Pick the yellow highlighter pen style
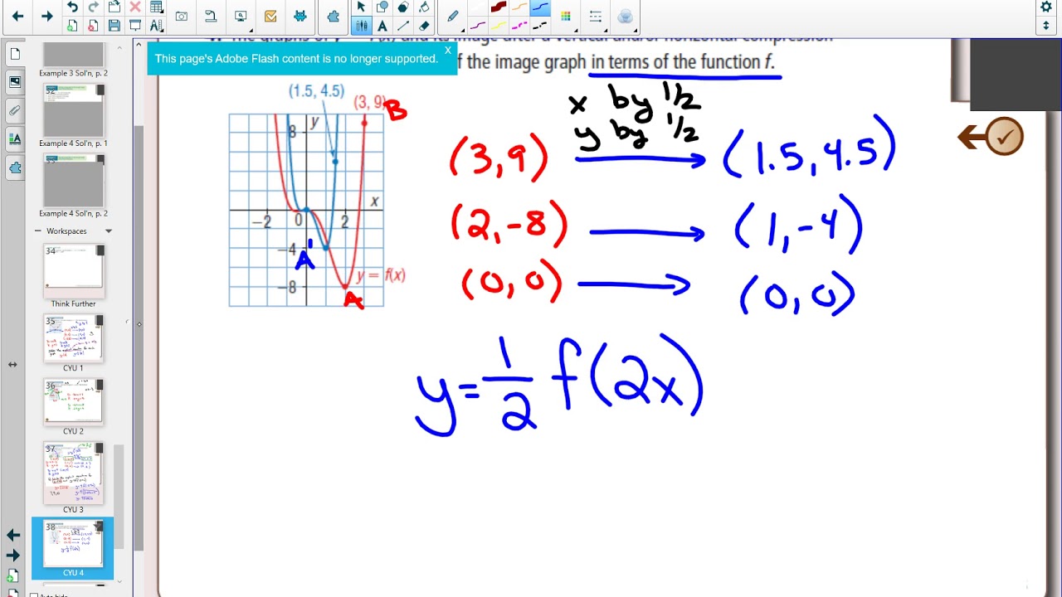This screenshot has width=1062, height=597. (499, 26)
